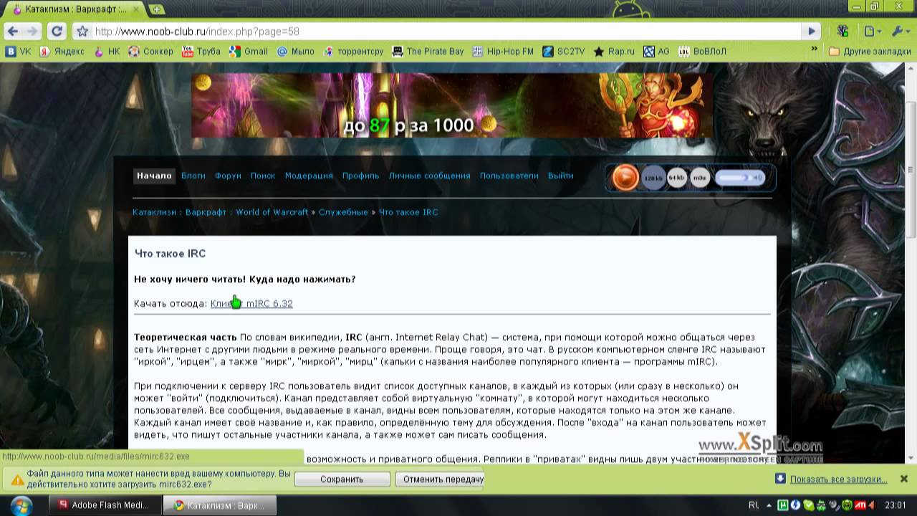Open the Windows Start button
917x516 pixels.
click(x=21, y=505)
